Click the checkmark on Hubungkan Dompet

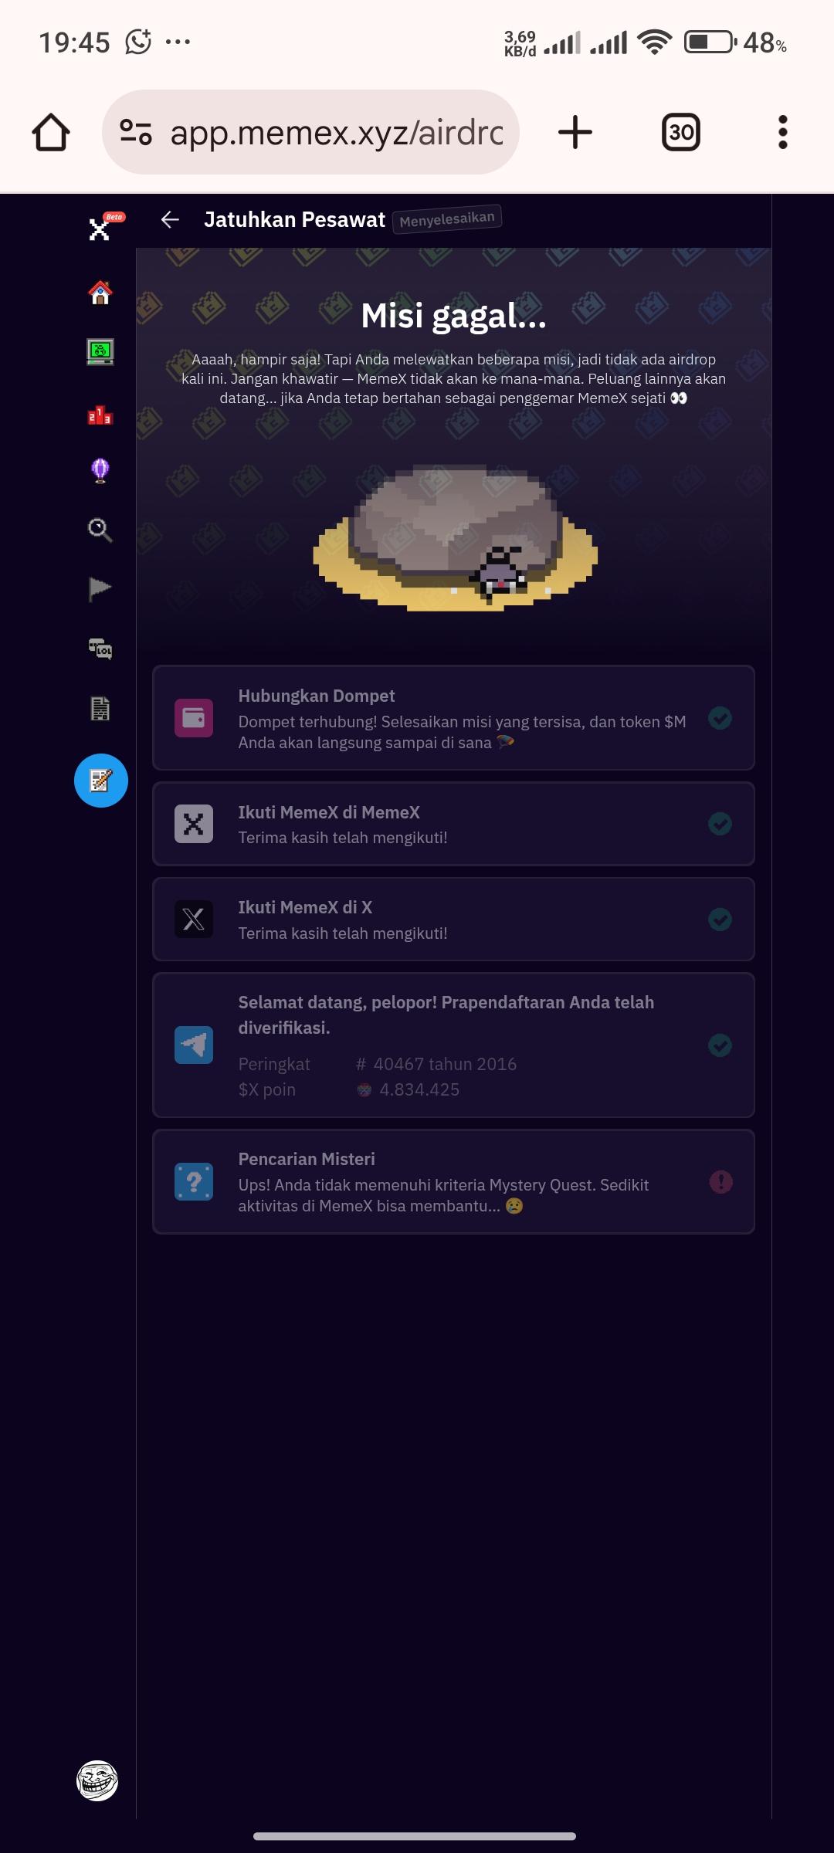coord(720,718)
